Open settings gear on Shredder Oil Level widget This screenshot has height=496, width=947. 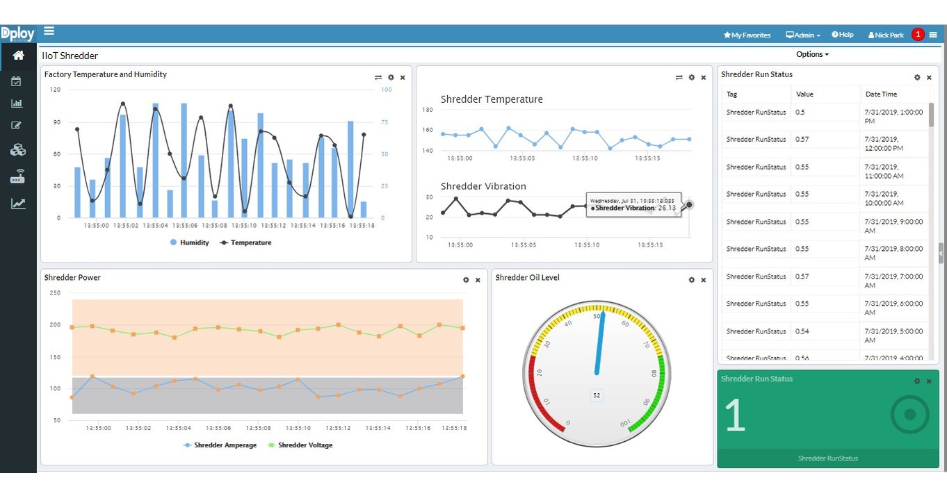[x=691, y=279]
